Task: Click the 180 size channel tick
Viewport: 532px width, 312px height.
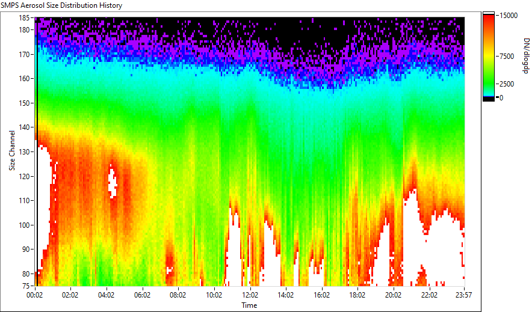Action: click(x=25, y=30)
